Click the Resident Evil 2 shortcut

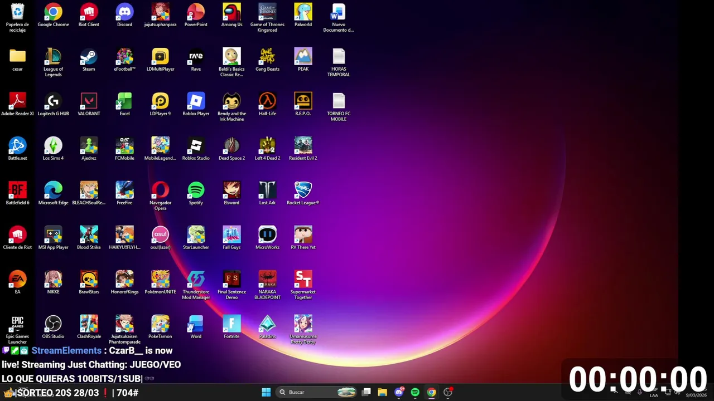click(303, 149)
